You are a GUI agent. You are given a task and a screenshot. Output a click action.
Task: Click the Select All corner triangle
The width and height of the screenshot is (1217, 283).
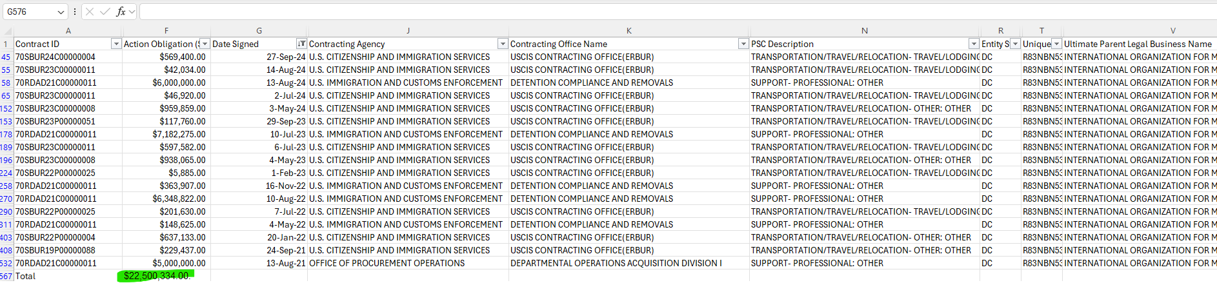pos(8,31)
